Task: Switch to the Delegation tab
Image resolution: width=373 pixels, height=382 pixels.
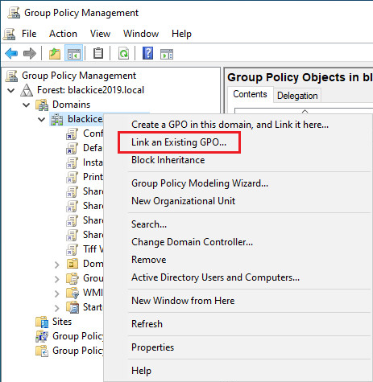Action: click(x=297, y=96)
